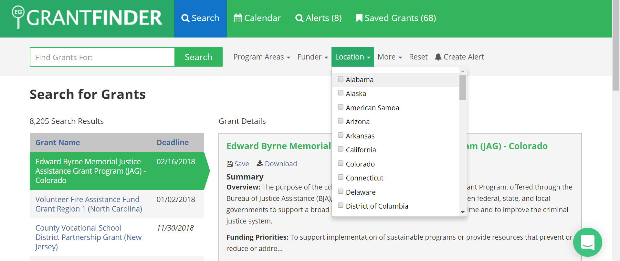Click the 11/30/2018 deadline cell
The height and width of the screenshot is (261, 620).
[175, 228]
